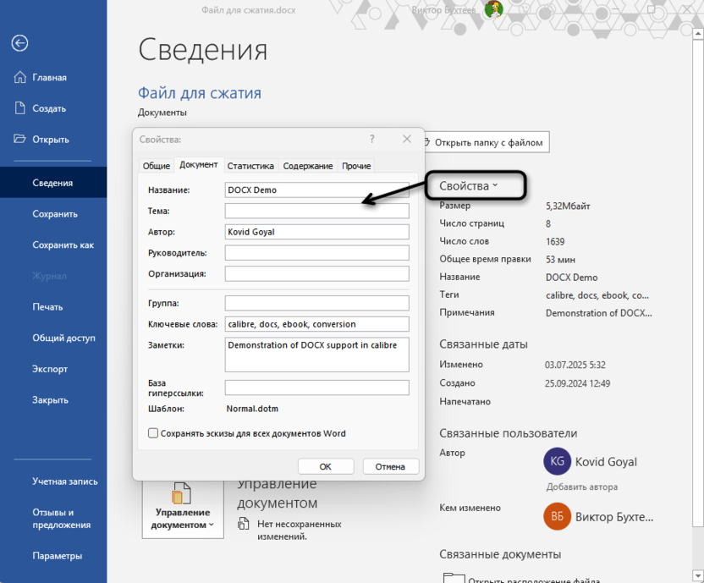Click the Заметки text area
Image resolution: width=704 pixels, height=583 pixels.
pyautogui.click(x=317, y=355)
